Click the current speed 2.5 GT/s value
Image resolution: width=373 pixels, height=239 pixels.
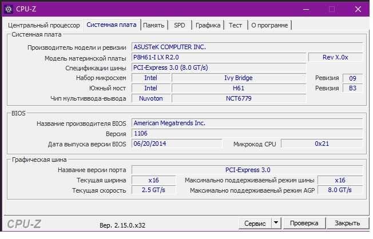pos(153,190)
